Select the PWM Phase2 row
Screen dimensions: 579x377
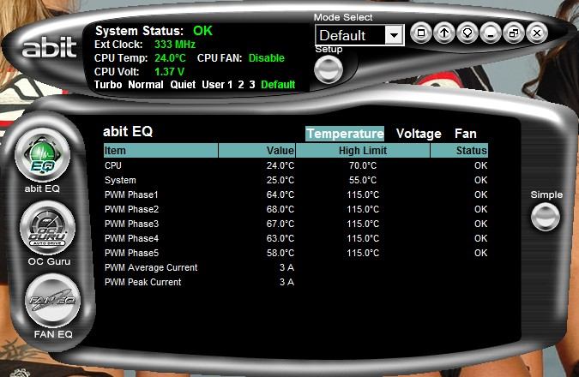[x=296, y=209]
